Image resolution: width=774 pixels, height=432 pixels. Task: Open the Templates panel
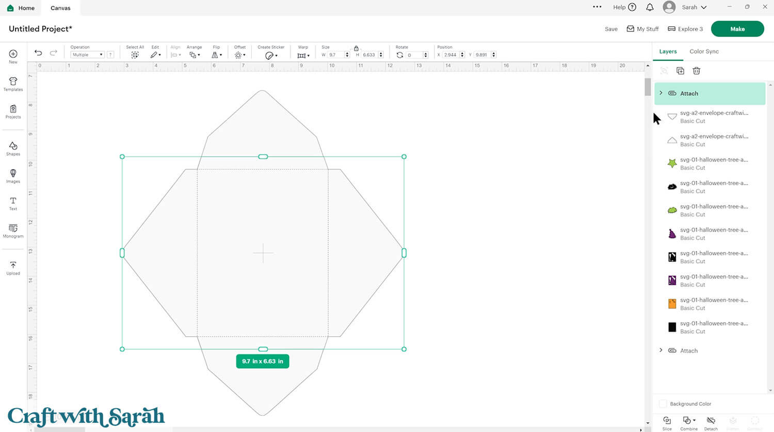[x=13, y=84]
